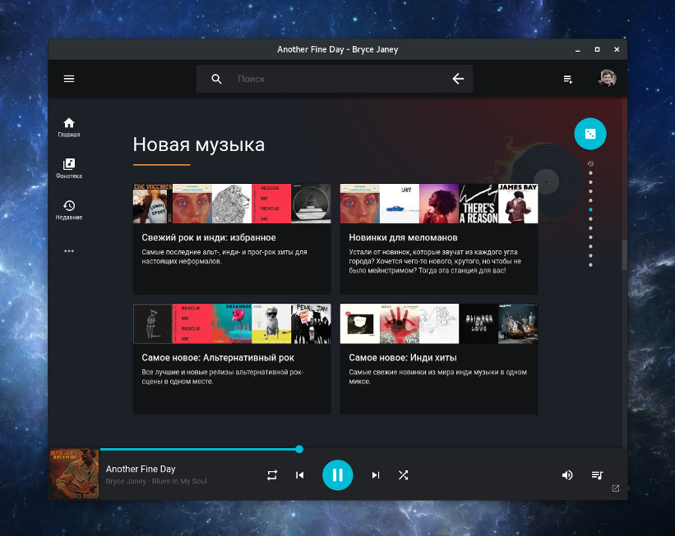Click the playback progress bar handle
The image size is (675, 536).
299,449
